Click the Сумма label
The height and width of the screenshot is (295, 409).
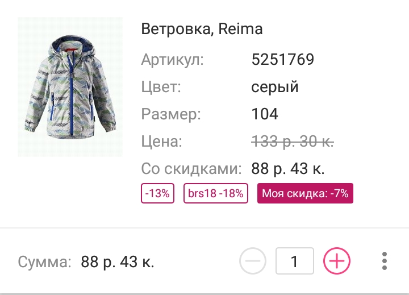(x=45, y=262)
